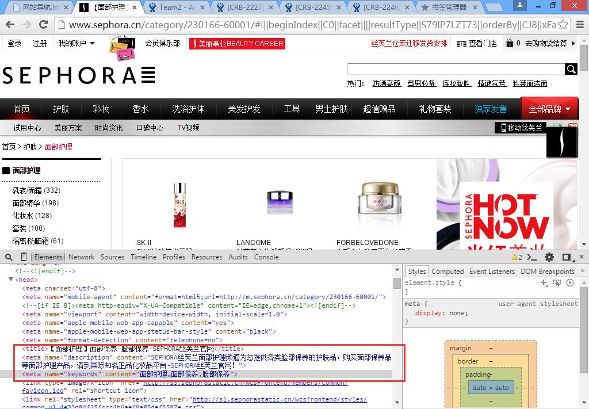Toggle the element state icon in Styles
589x409 pixels.
(x=557, y=283)
